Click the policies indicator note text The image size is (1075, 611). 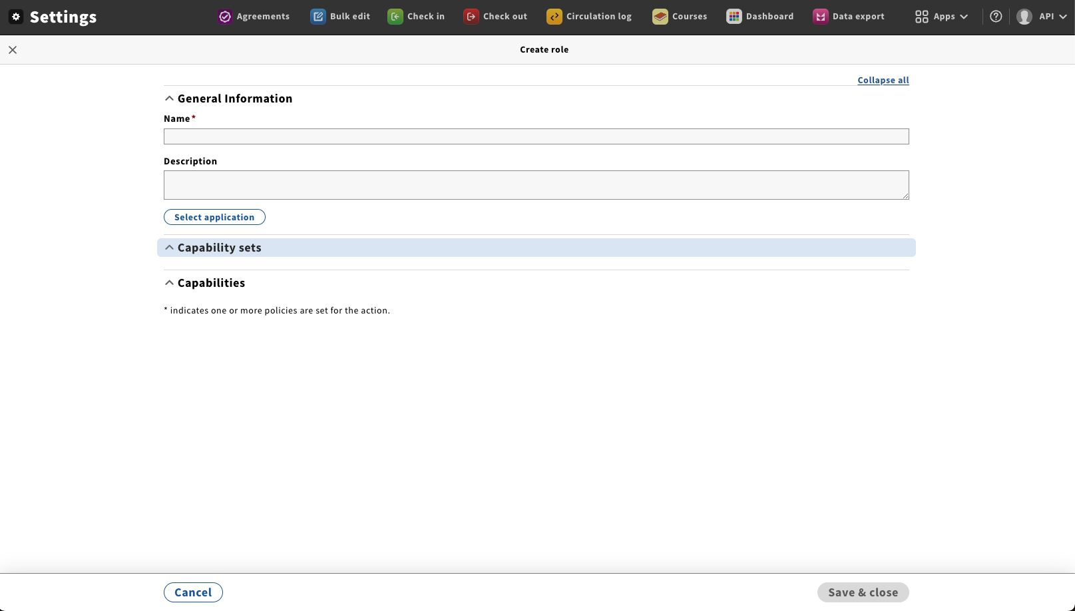[277, 311]
